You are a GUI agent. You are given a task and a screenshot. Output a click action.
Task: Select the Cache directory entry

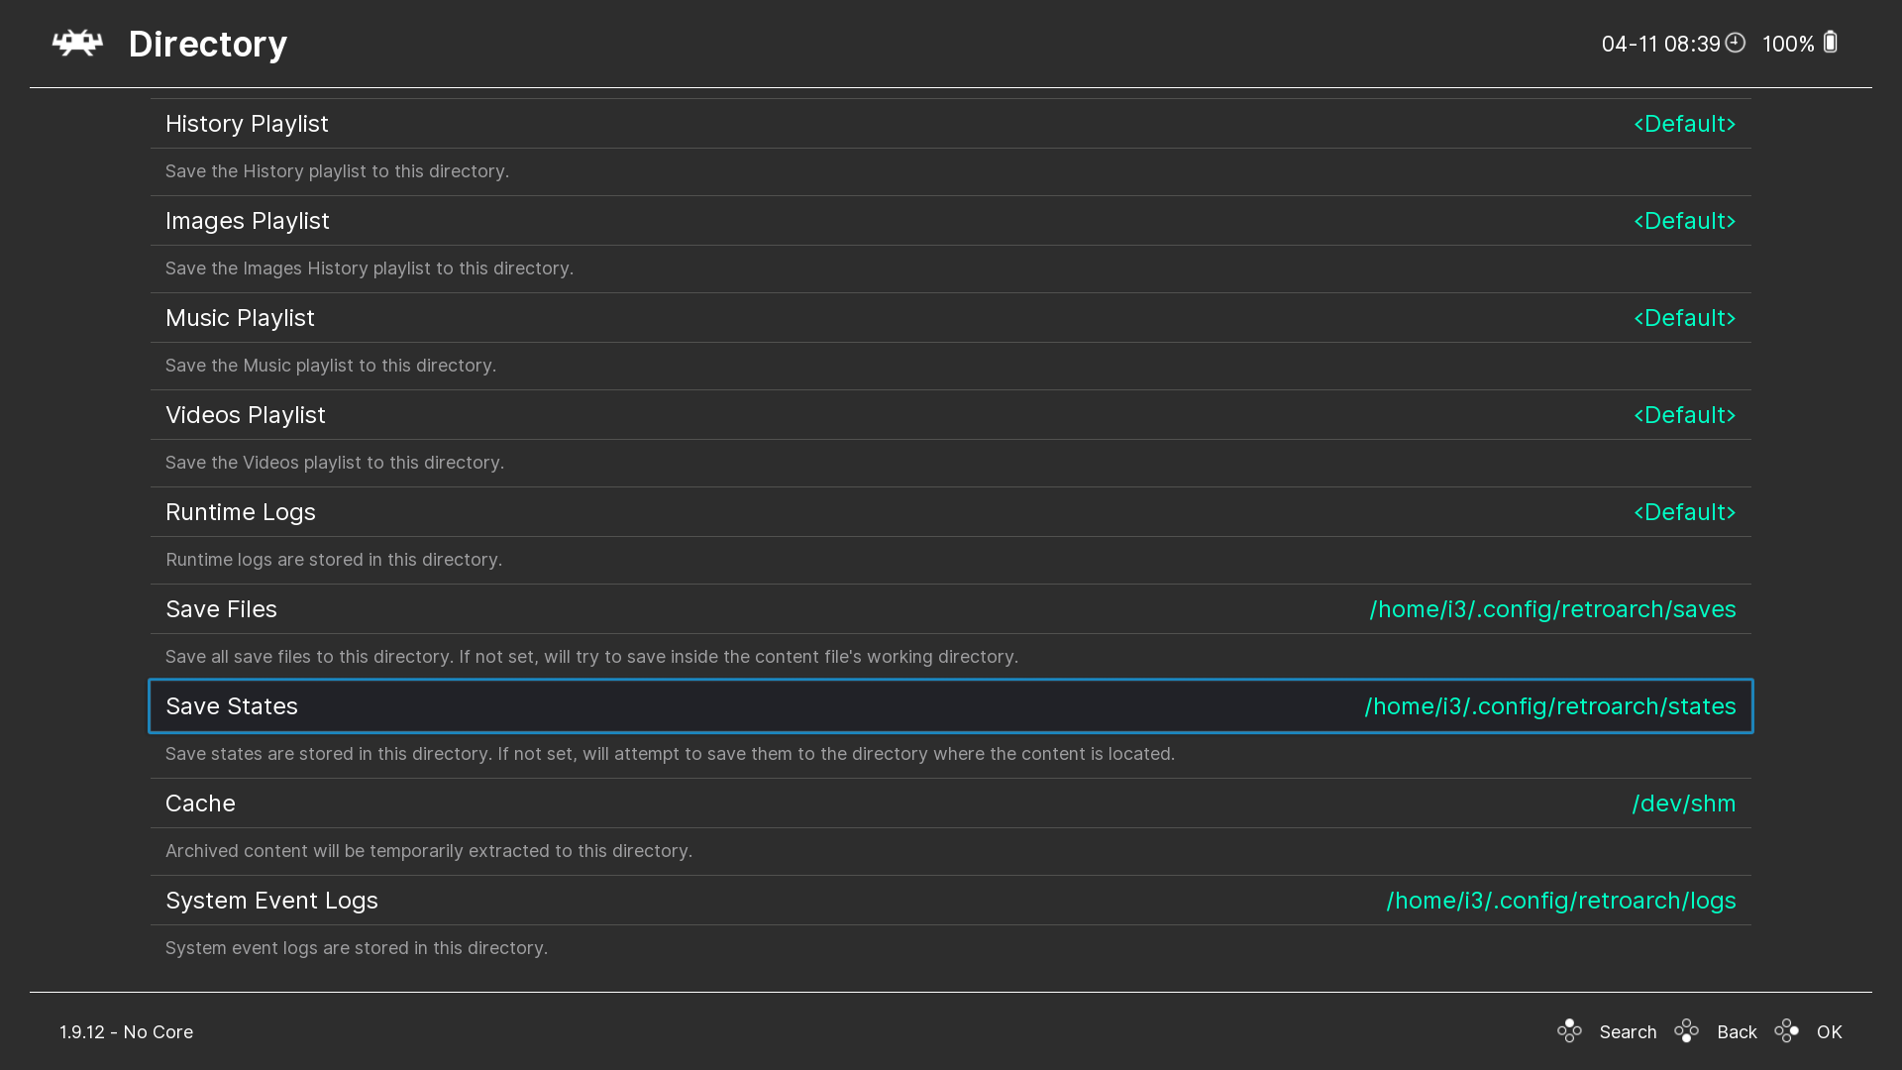pyautogui.click(x=201, y=803)
